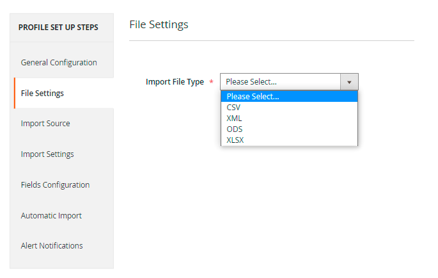Viewport: 438px width, 278px height.
Task: Go to the Alert Notifications step
Action: pyautogui.click(x=52, y=246)
